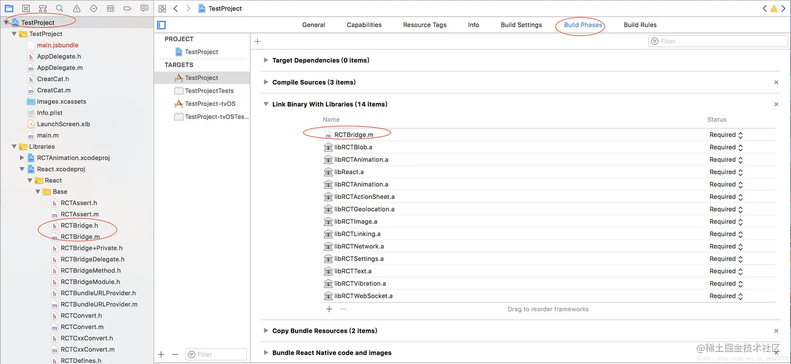This screenshot has width=791, height=364.
Task: Switch to the General tab
Action: point(314,25)
